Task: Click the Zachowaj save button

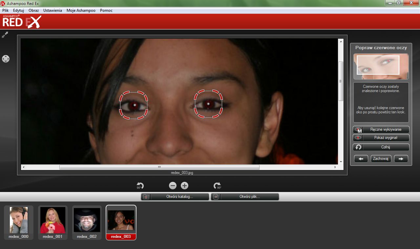Action: pyautogui.click(x=381, y=159)
